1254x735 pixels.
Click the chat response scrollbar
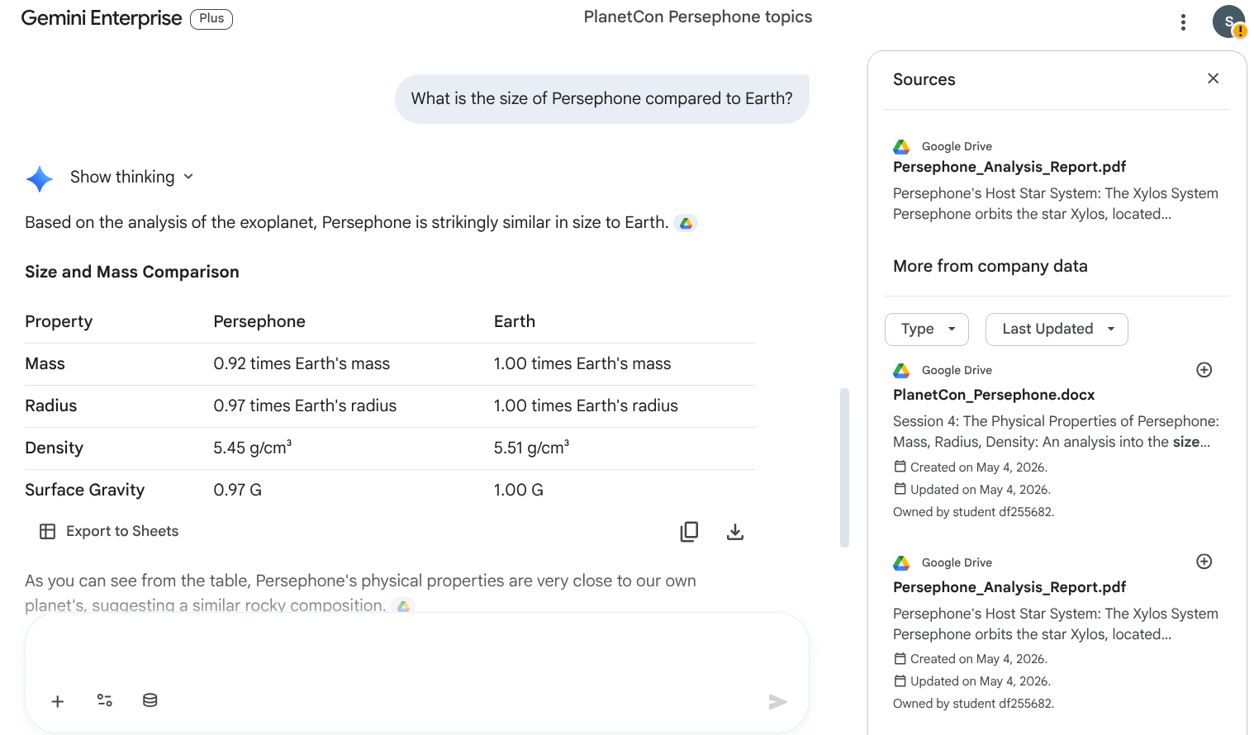[x=844, y=467]
